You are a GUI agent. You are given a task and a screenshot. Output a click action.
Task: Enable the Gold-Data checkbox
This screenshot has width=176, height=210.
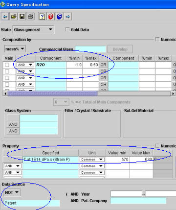[67, 29]
